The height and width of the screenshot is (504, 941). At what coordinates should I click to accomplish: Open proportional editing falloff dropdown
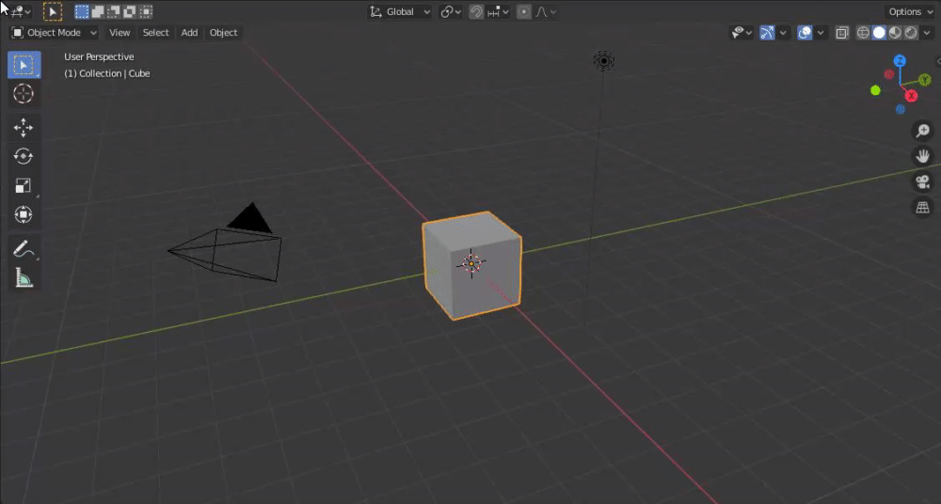pos(545,11)
